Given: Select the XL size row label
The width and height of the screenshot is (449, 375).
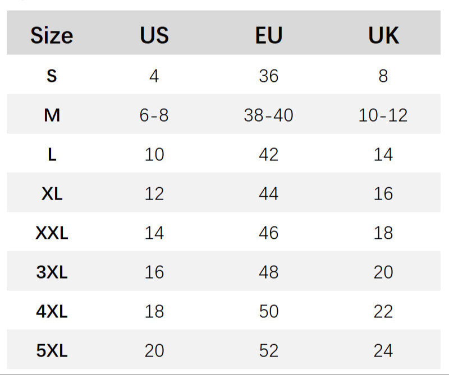Looking at the screenshot, I should pos(52,194).
